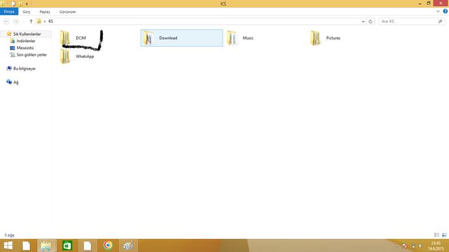The image size is (449, 252).
Task: Click the Music folder name
Action: pos(248,38)
